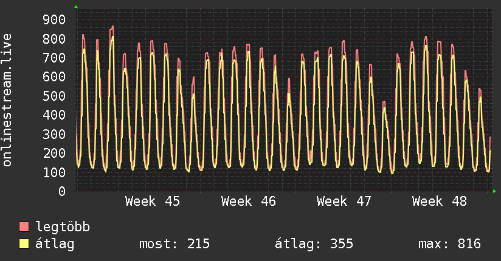501x261 pixels.
Task: Click the 100 y-axis label
Action: click(x=54, y=172)
